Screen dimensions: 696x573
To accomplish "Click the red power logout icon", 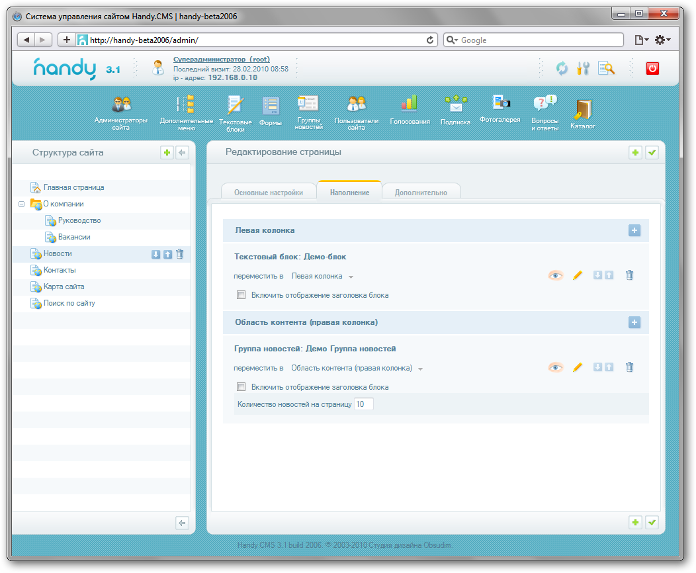I will pyautogui.click(x=652, y=68).
